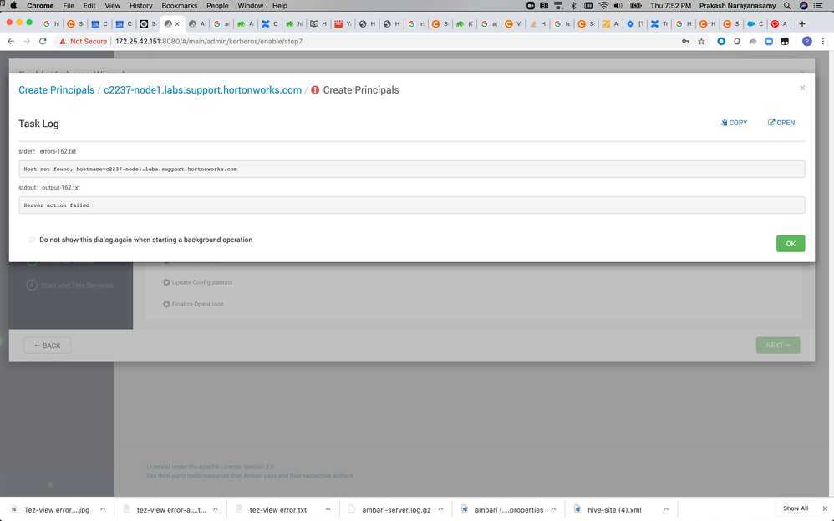Click the stdout 'Server action failed' text
The height and width of the screenshot is (521, 834).
(56, 205)
